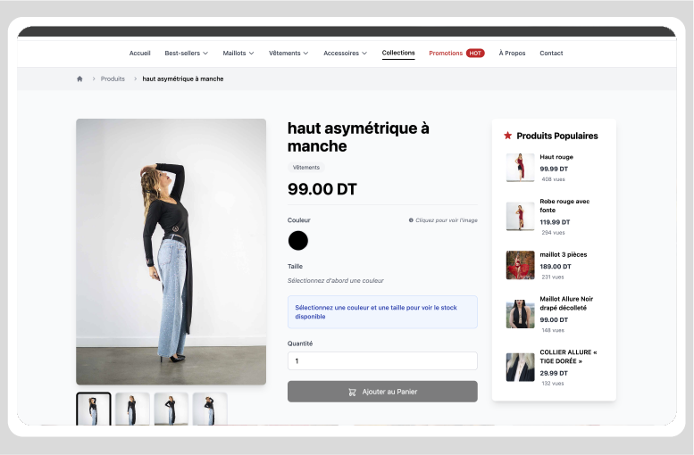Viewport: 694px width, 455px height.
Task: Open COLLIER ALLURE TIGE DORÉE product
Action: [568, 356]
